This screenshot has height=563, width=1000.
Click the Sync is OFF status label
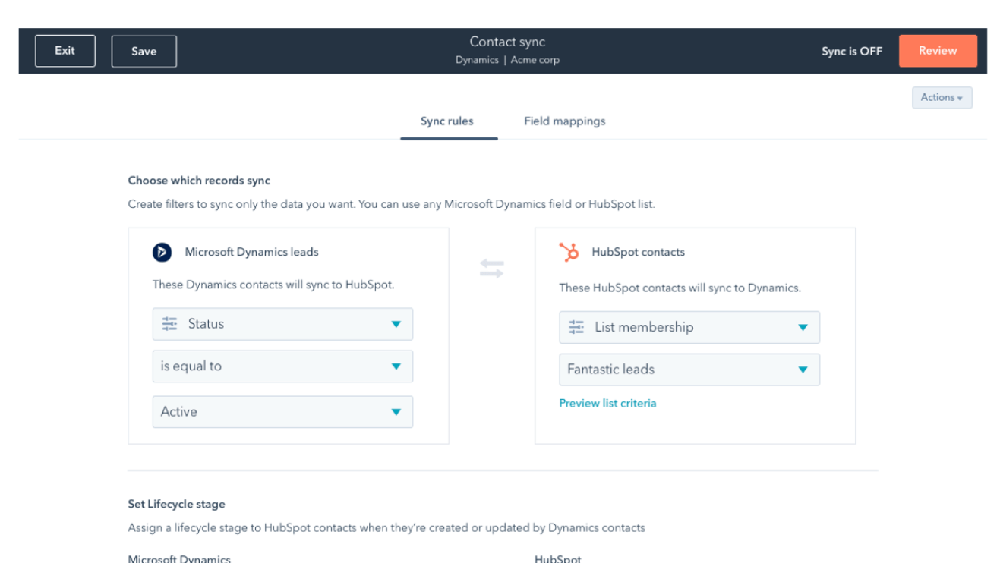pos(851,52)
